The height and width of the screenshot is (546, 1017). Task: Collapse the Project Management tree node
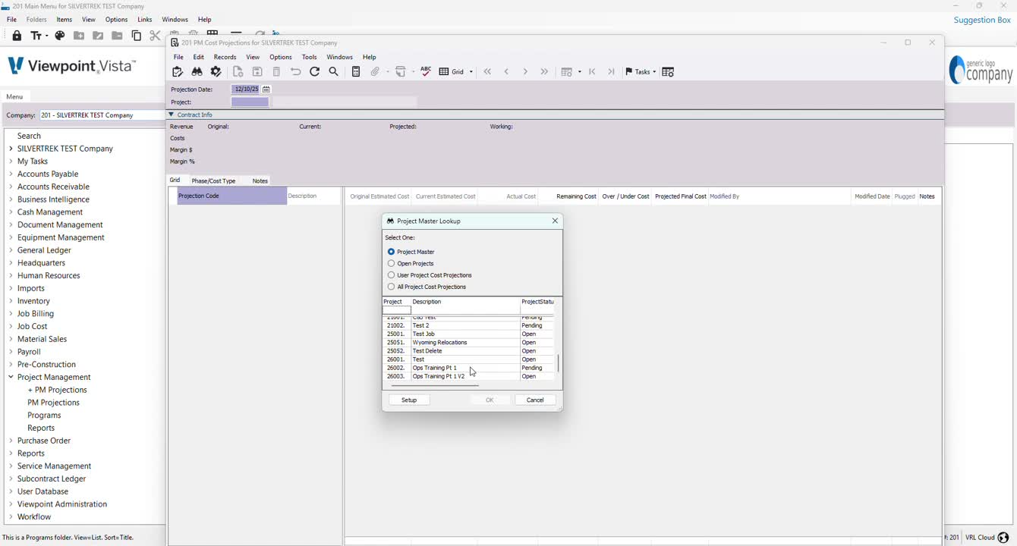pyautogui.click(x=11, y=377)
